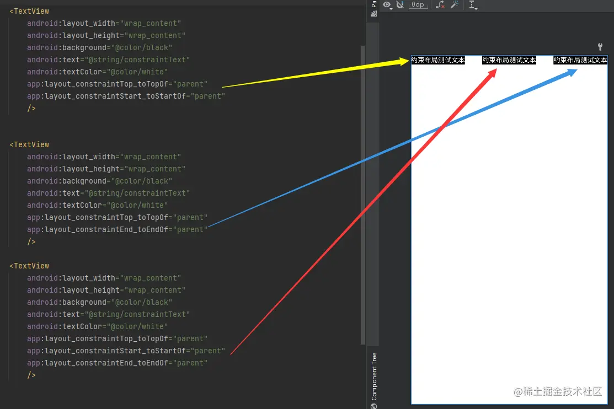Click the Infer Constraints magic wand
The image size is (614, 409).
point(455,5)
